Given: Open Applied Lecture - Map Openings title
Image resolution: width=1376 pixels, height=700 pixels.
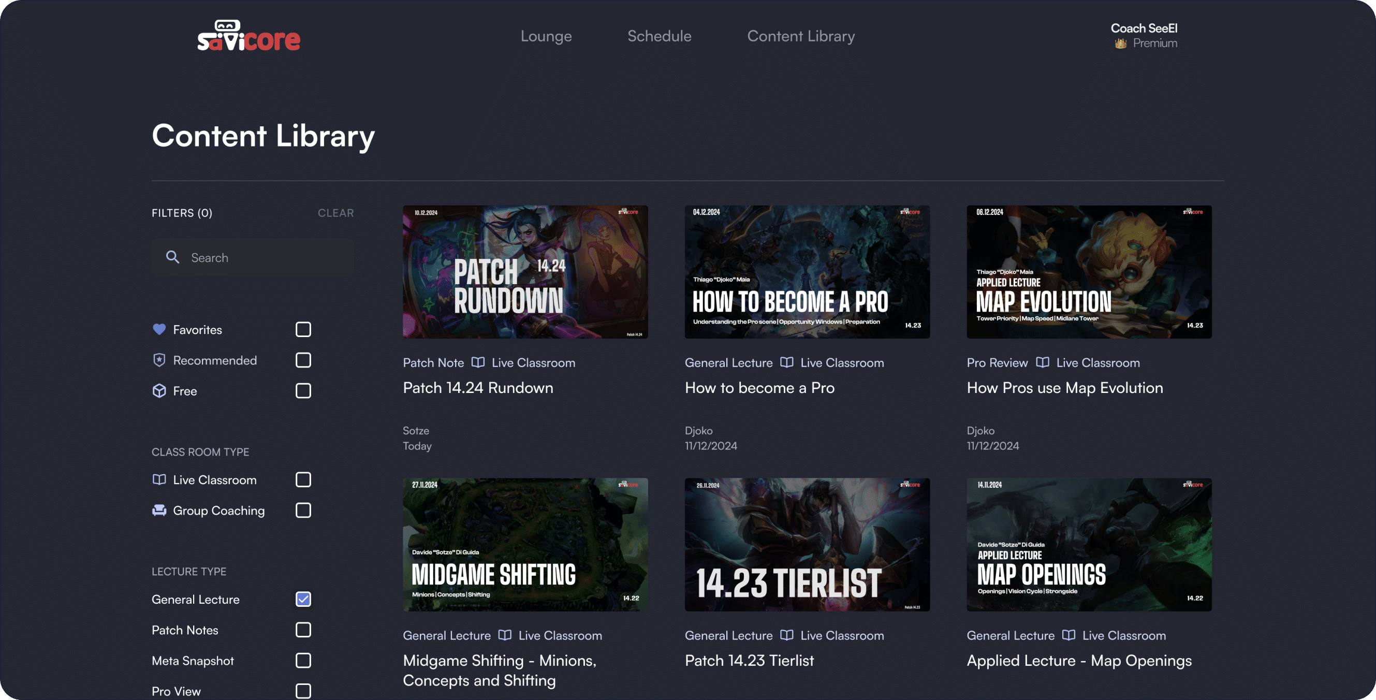Looking at the screenshot, I should pyautogui.click(x=1079, y=661).
